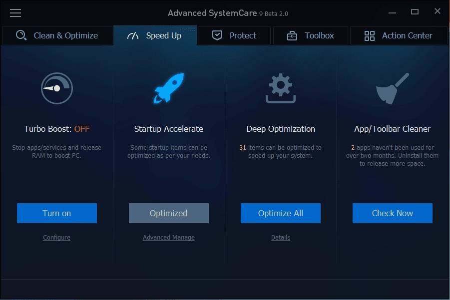
Task: Click the Deep Optimization heading
Action: [x=281, y=129]
